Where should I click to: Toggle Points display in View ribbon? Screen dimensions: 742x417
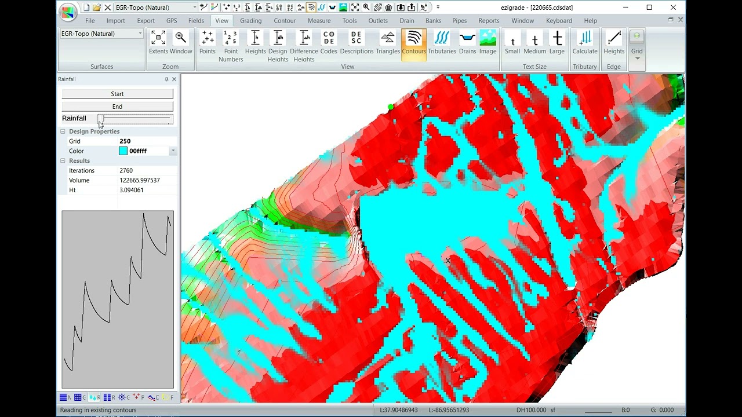208,42
